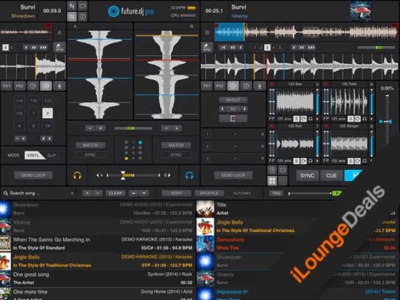Switch mode to VINYL

coord(34,155)
